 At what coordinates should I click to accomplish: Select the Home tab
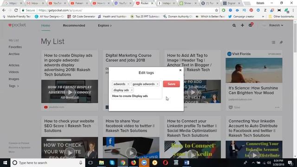pos(45,26)
